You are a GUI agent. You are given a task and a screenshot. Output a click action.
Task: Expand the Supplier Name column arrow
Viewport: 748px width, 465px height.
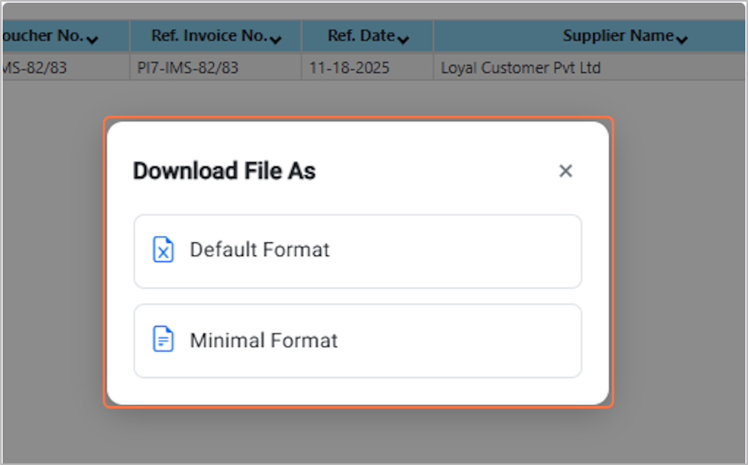click(x=682, y=39)
